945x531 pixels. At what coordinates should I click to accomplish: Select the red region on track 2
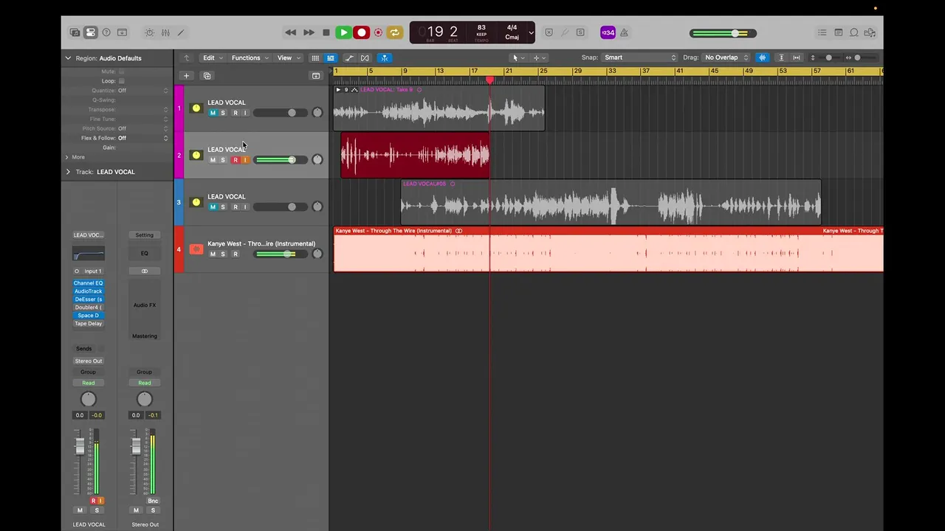(x=415, y=155)
